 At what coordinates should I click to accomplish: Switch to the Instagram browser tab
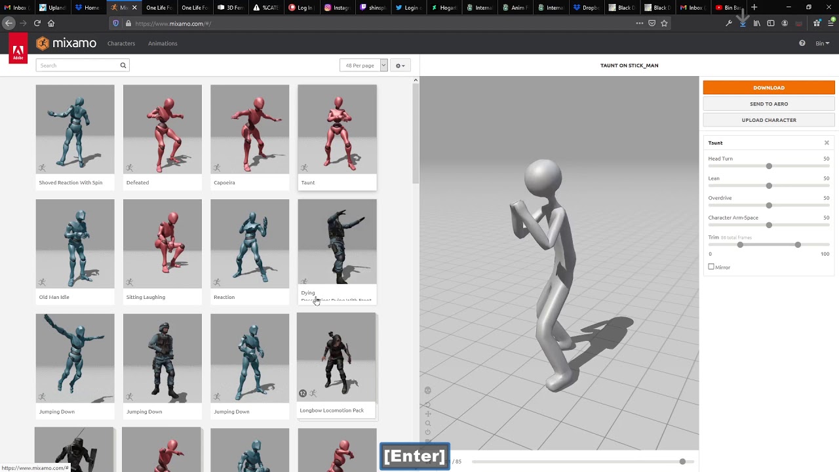click(338, 7)
